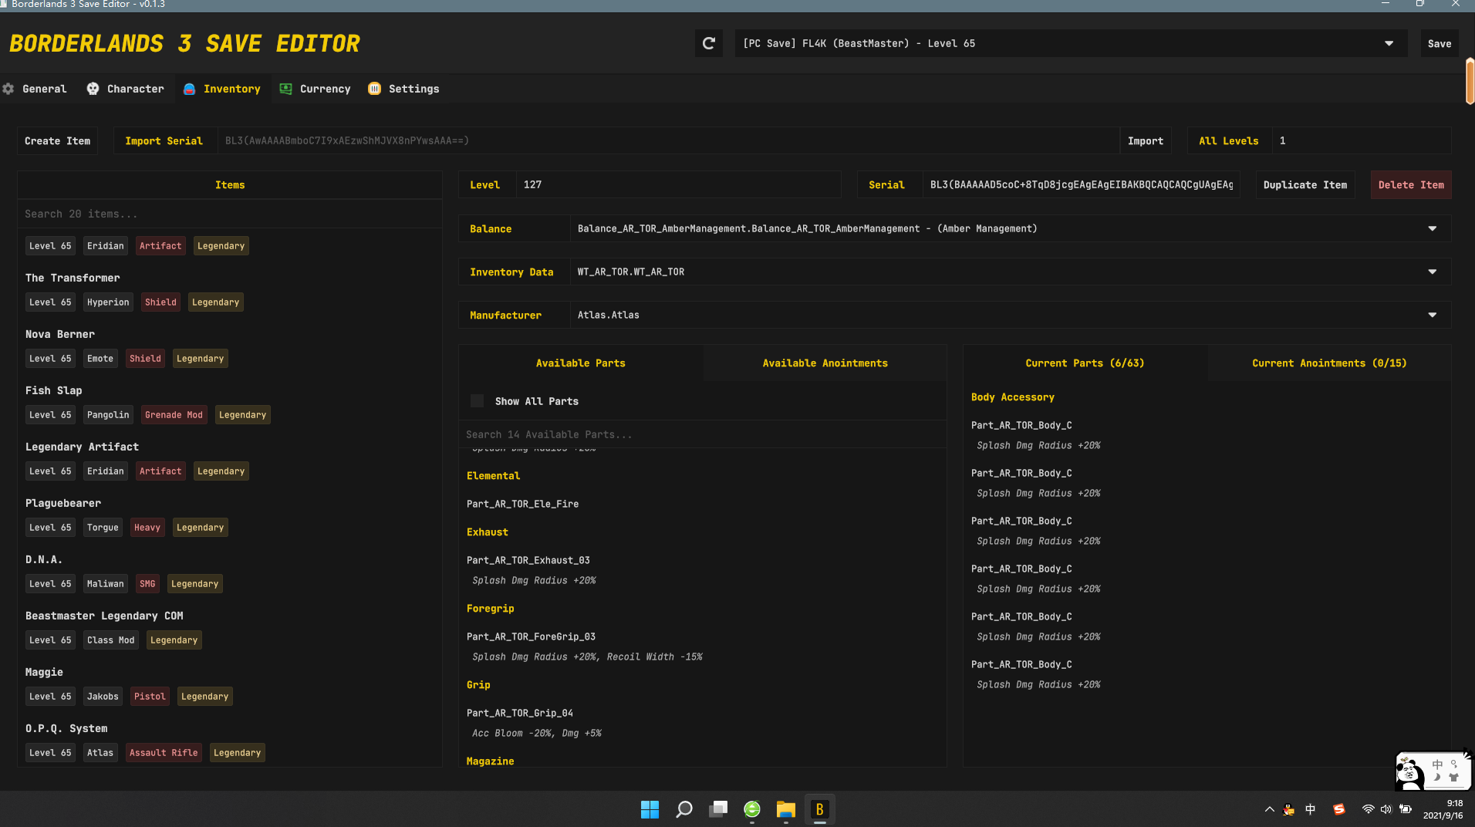
Task: Select Beastmaster Legendary COM item
Action: click(x=230, y=630)
